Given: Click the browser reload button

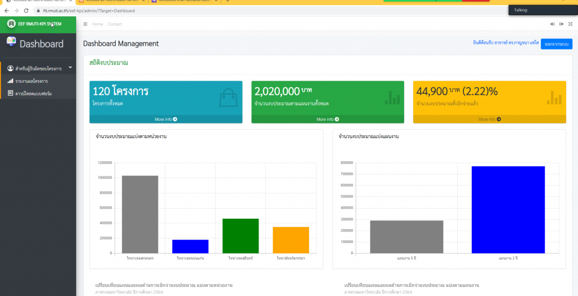Looking at the screenshot, I should click(x=26, y=11).
